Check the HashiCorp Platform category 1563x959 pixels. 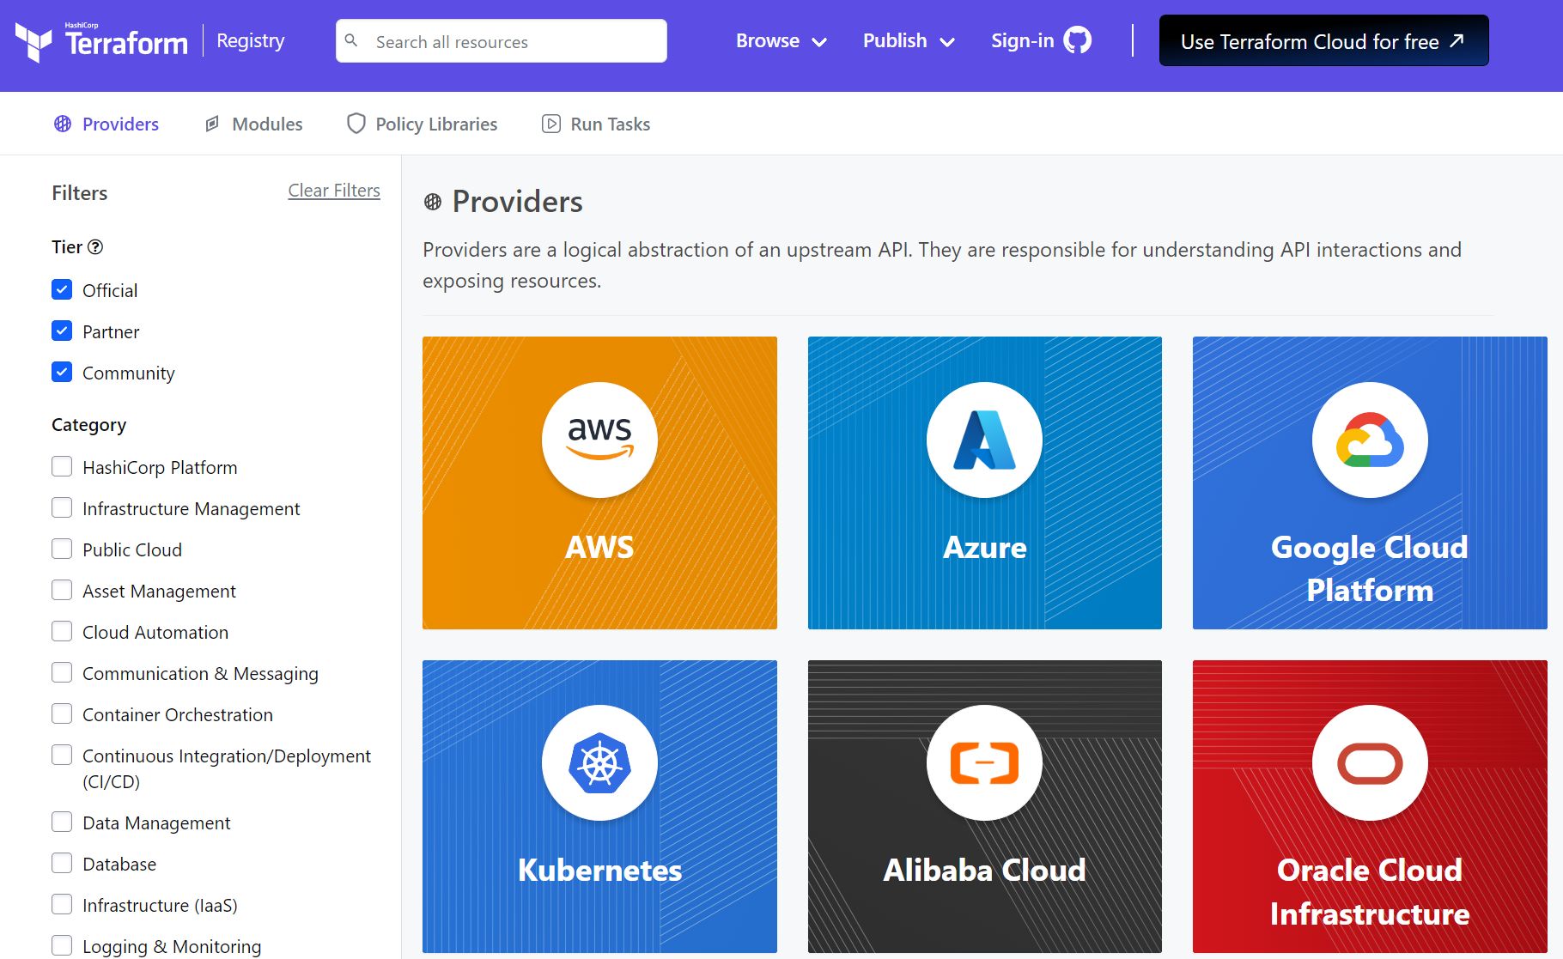(62, 466)
